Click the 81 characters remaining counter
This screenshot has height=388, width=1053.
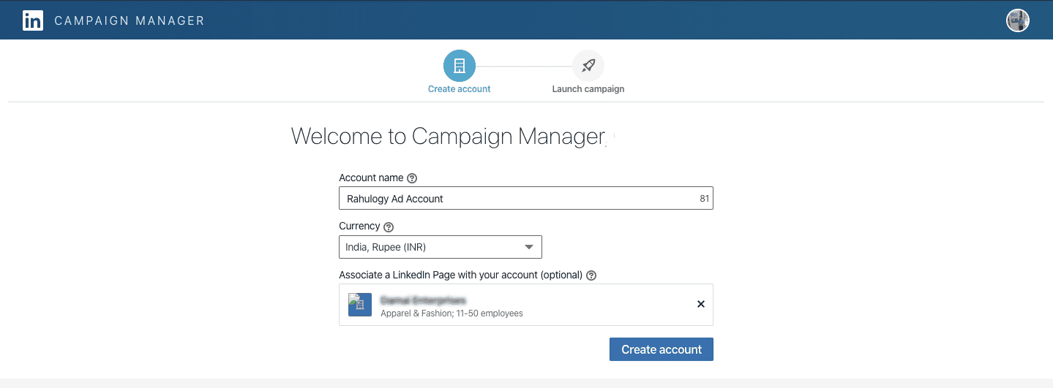click(704, 199)
